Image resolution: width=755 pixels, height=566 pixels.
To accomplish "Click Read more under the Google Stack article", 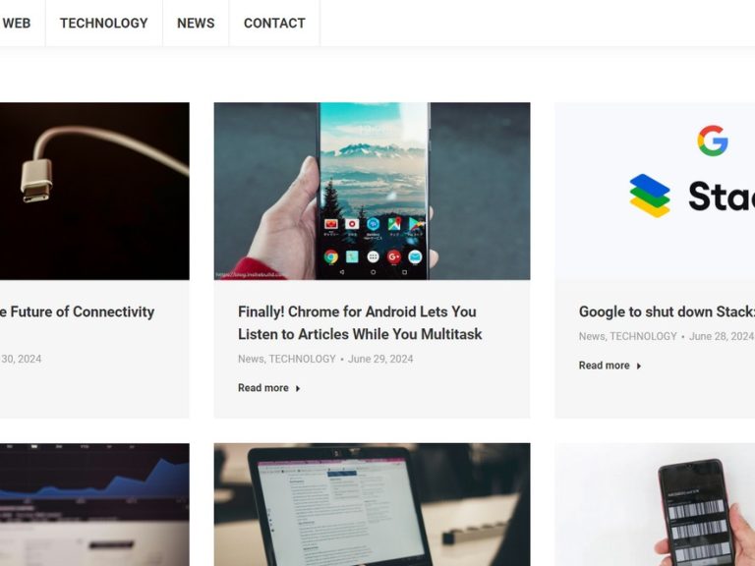I will (x=605, y=366).
